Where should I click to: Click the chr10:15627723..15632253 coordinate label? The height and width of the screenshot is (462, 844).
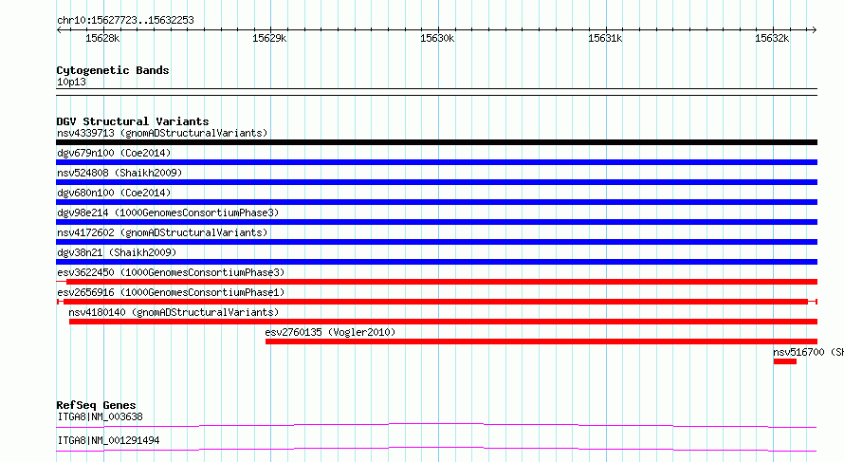[x=125, y=21]
